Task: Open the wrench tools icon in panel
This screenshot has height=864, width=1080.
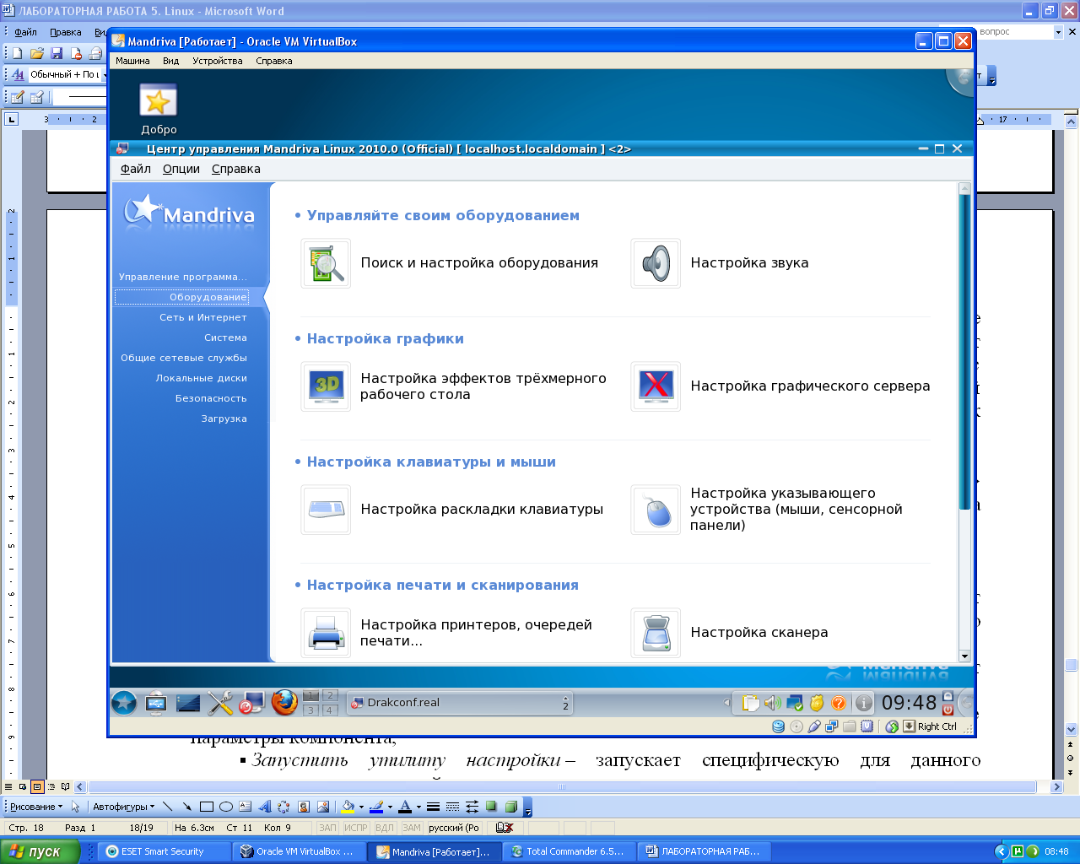Action: [220, 702]
